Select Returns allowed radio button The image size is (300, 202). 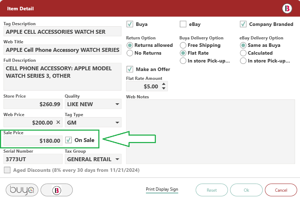(130, 45)
